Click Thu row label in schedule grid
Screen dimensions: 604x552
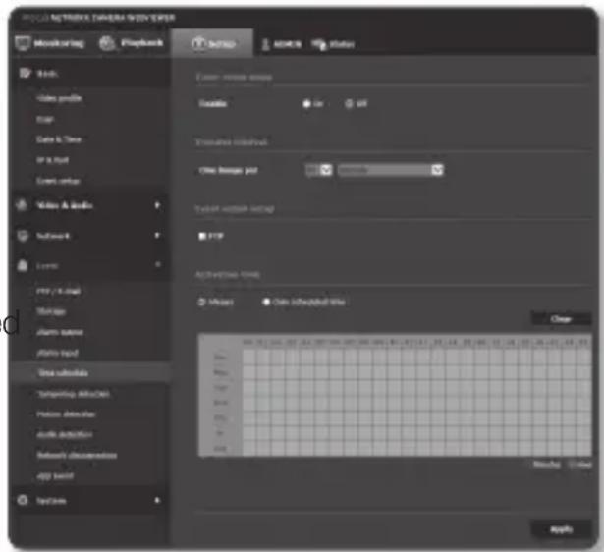(220, 418)
